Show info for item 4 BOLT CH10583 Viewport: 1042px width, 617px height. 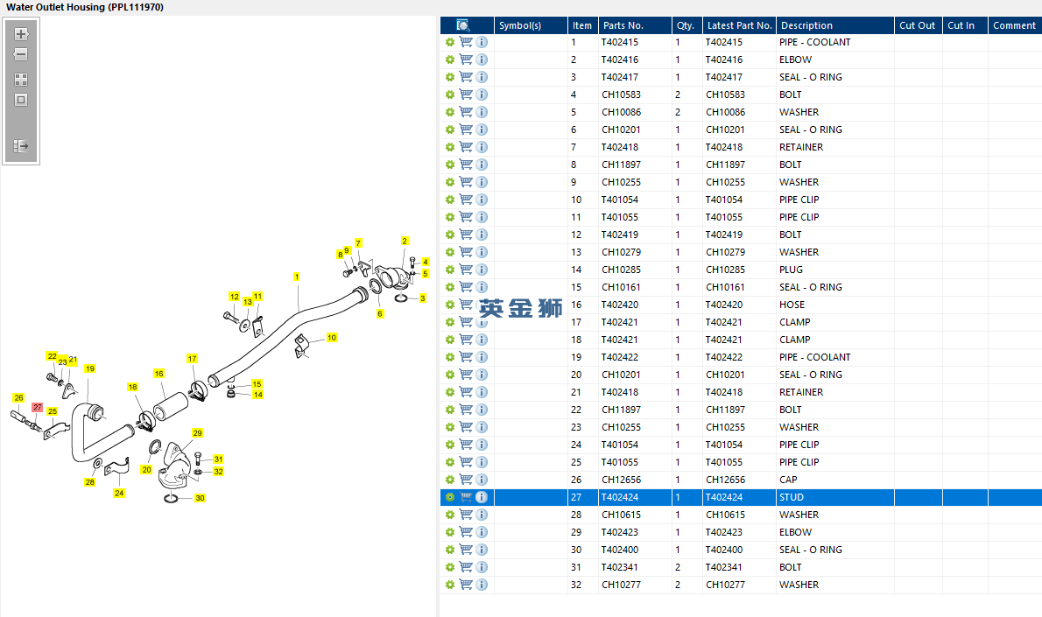tap(482, 95)
